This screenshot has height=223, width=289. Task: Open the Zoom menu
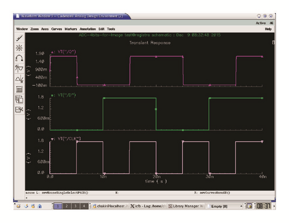[x=35, y=29]
